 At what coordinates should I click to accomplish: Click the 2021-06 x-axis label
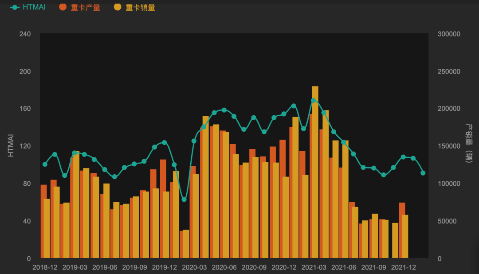[x=344, y=267]
